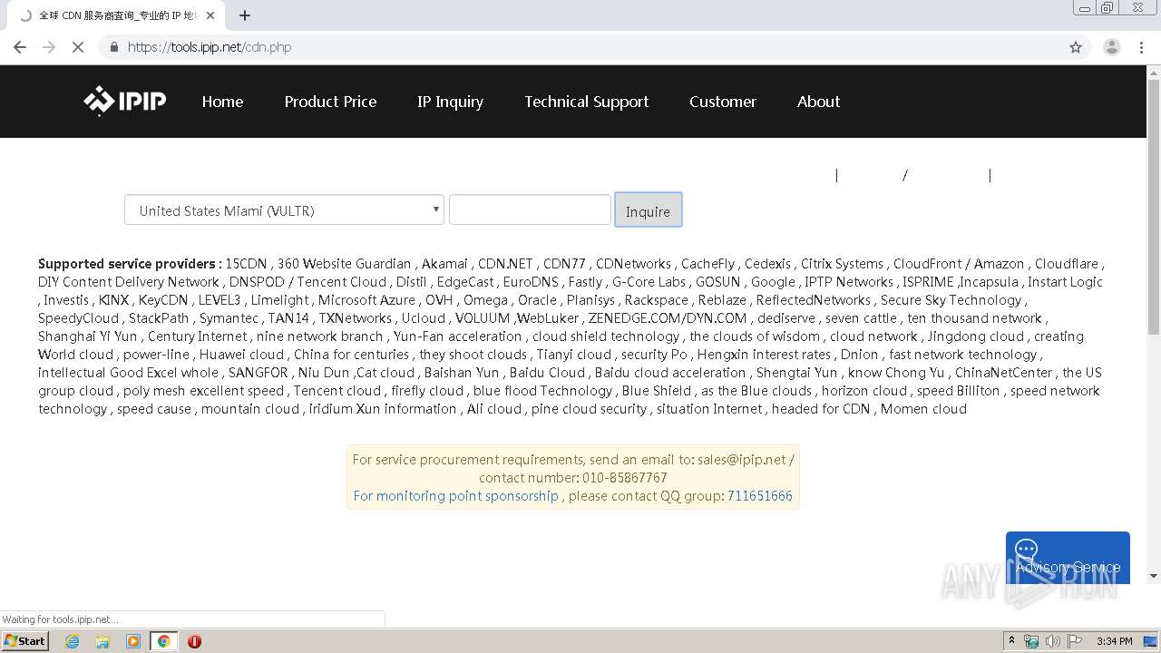Screen dimensions: 1161x653
Task: Click the page scrollbar down arrow
Action: click(1154, 575)
